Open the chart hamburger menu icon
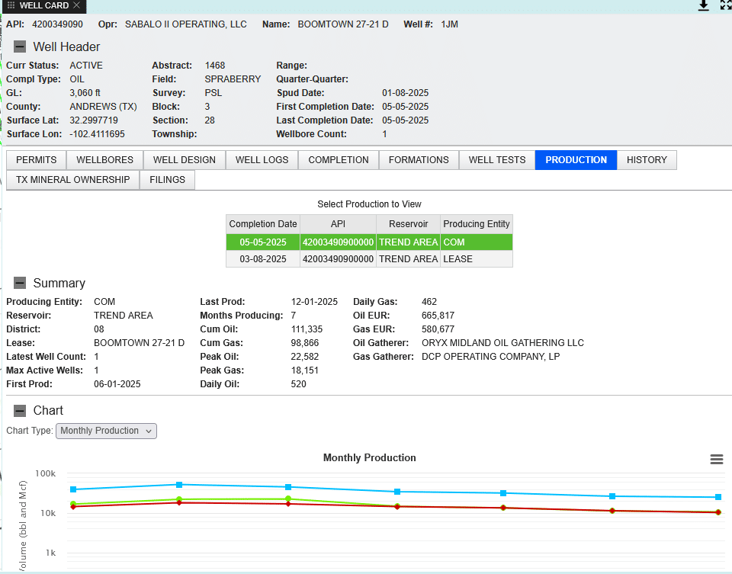The image size is (732, 574). pyautogui.click(x=716, y=459)
